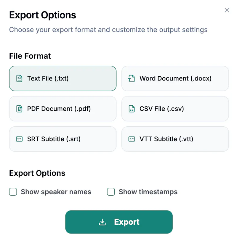This screenshot has width=237, height=243.
Task: Click the Word document icon
Action: coord(131,78)
